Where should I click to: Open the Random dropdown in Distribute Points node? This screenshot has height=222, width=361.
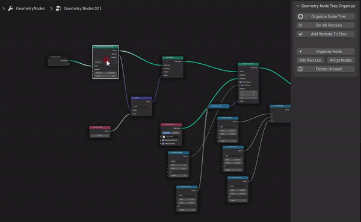[x=106, y=62]
